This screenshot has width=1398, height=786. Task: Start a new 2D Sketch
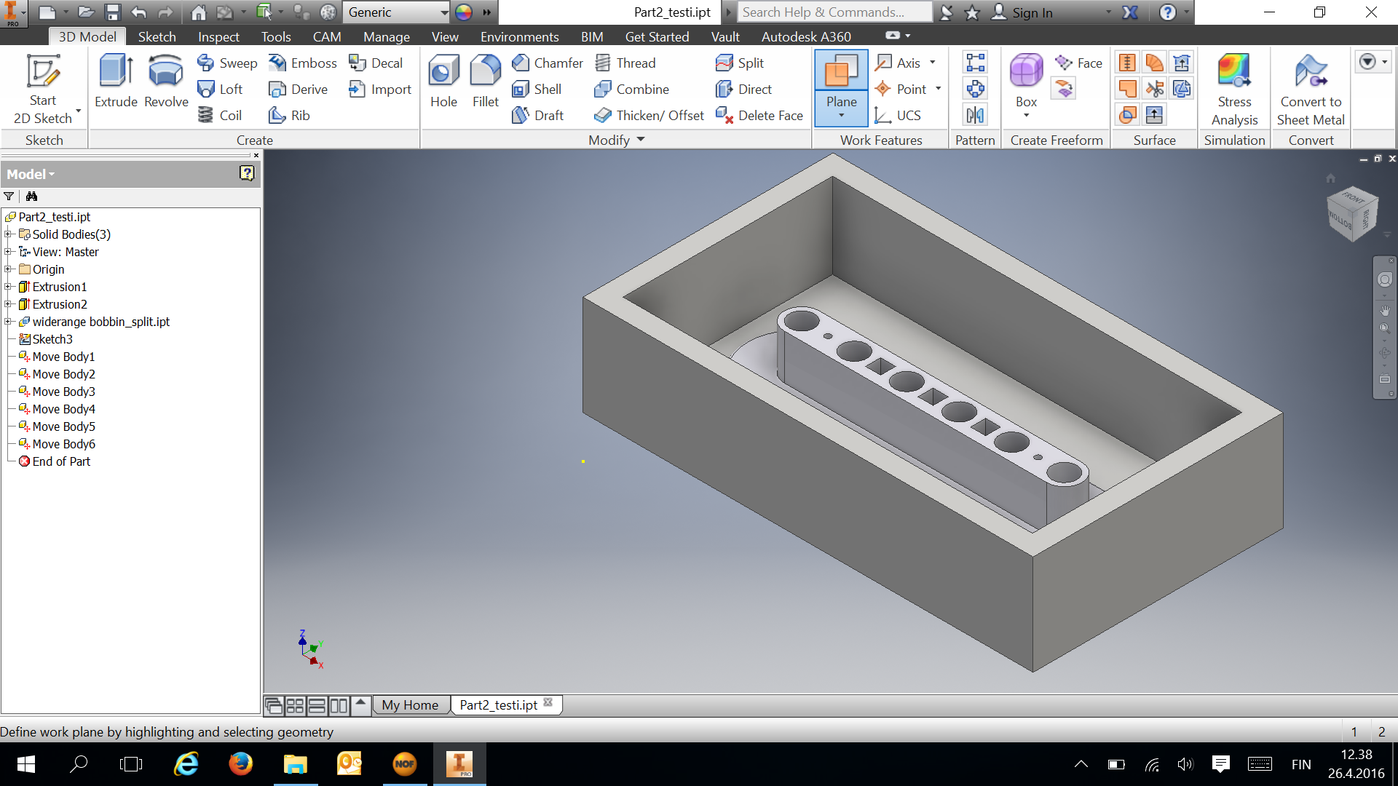[x=43, y=89]
